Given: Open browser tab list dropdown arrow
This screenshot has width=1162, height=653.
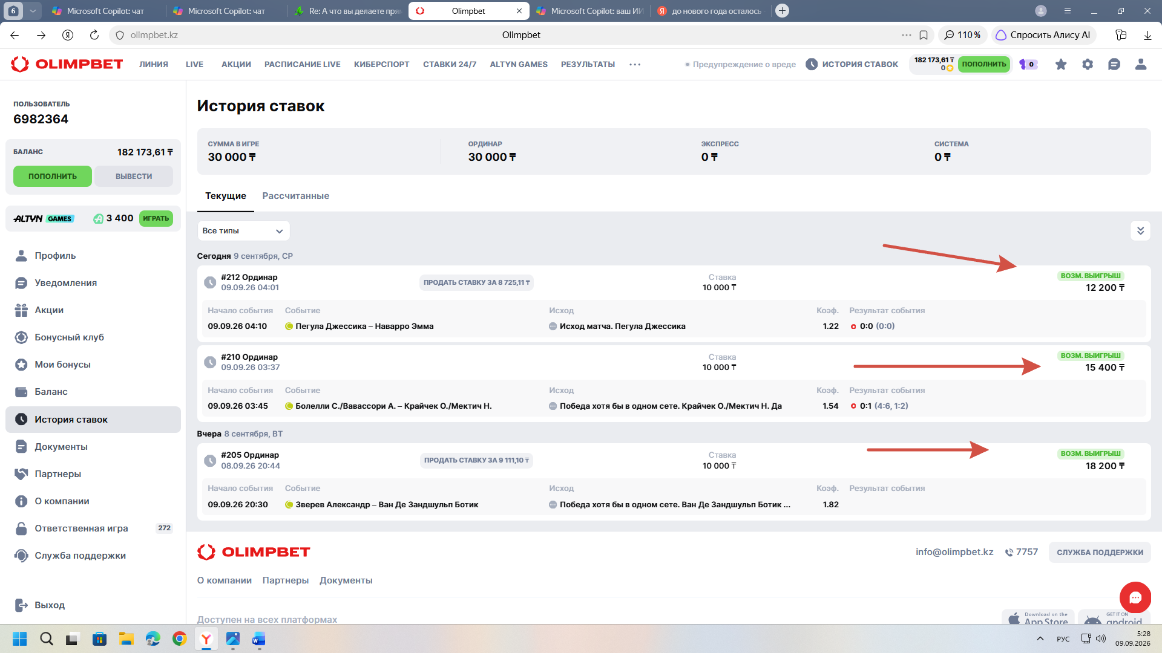Looking at the screenshot, I should pos(33,11).
